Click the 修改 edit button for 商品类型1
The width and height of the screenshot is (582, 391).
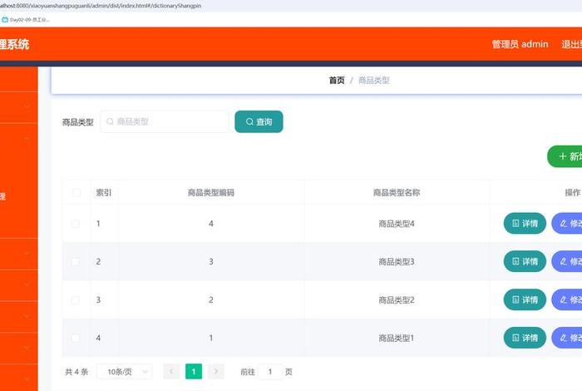tap(567, 338)
